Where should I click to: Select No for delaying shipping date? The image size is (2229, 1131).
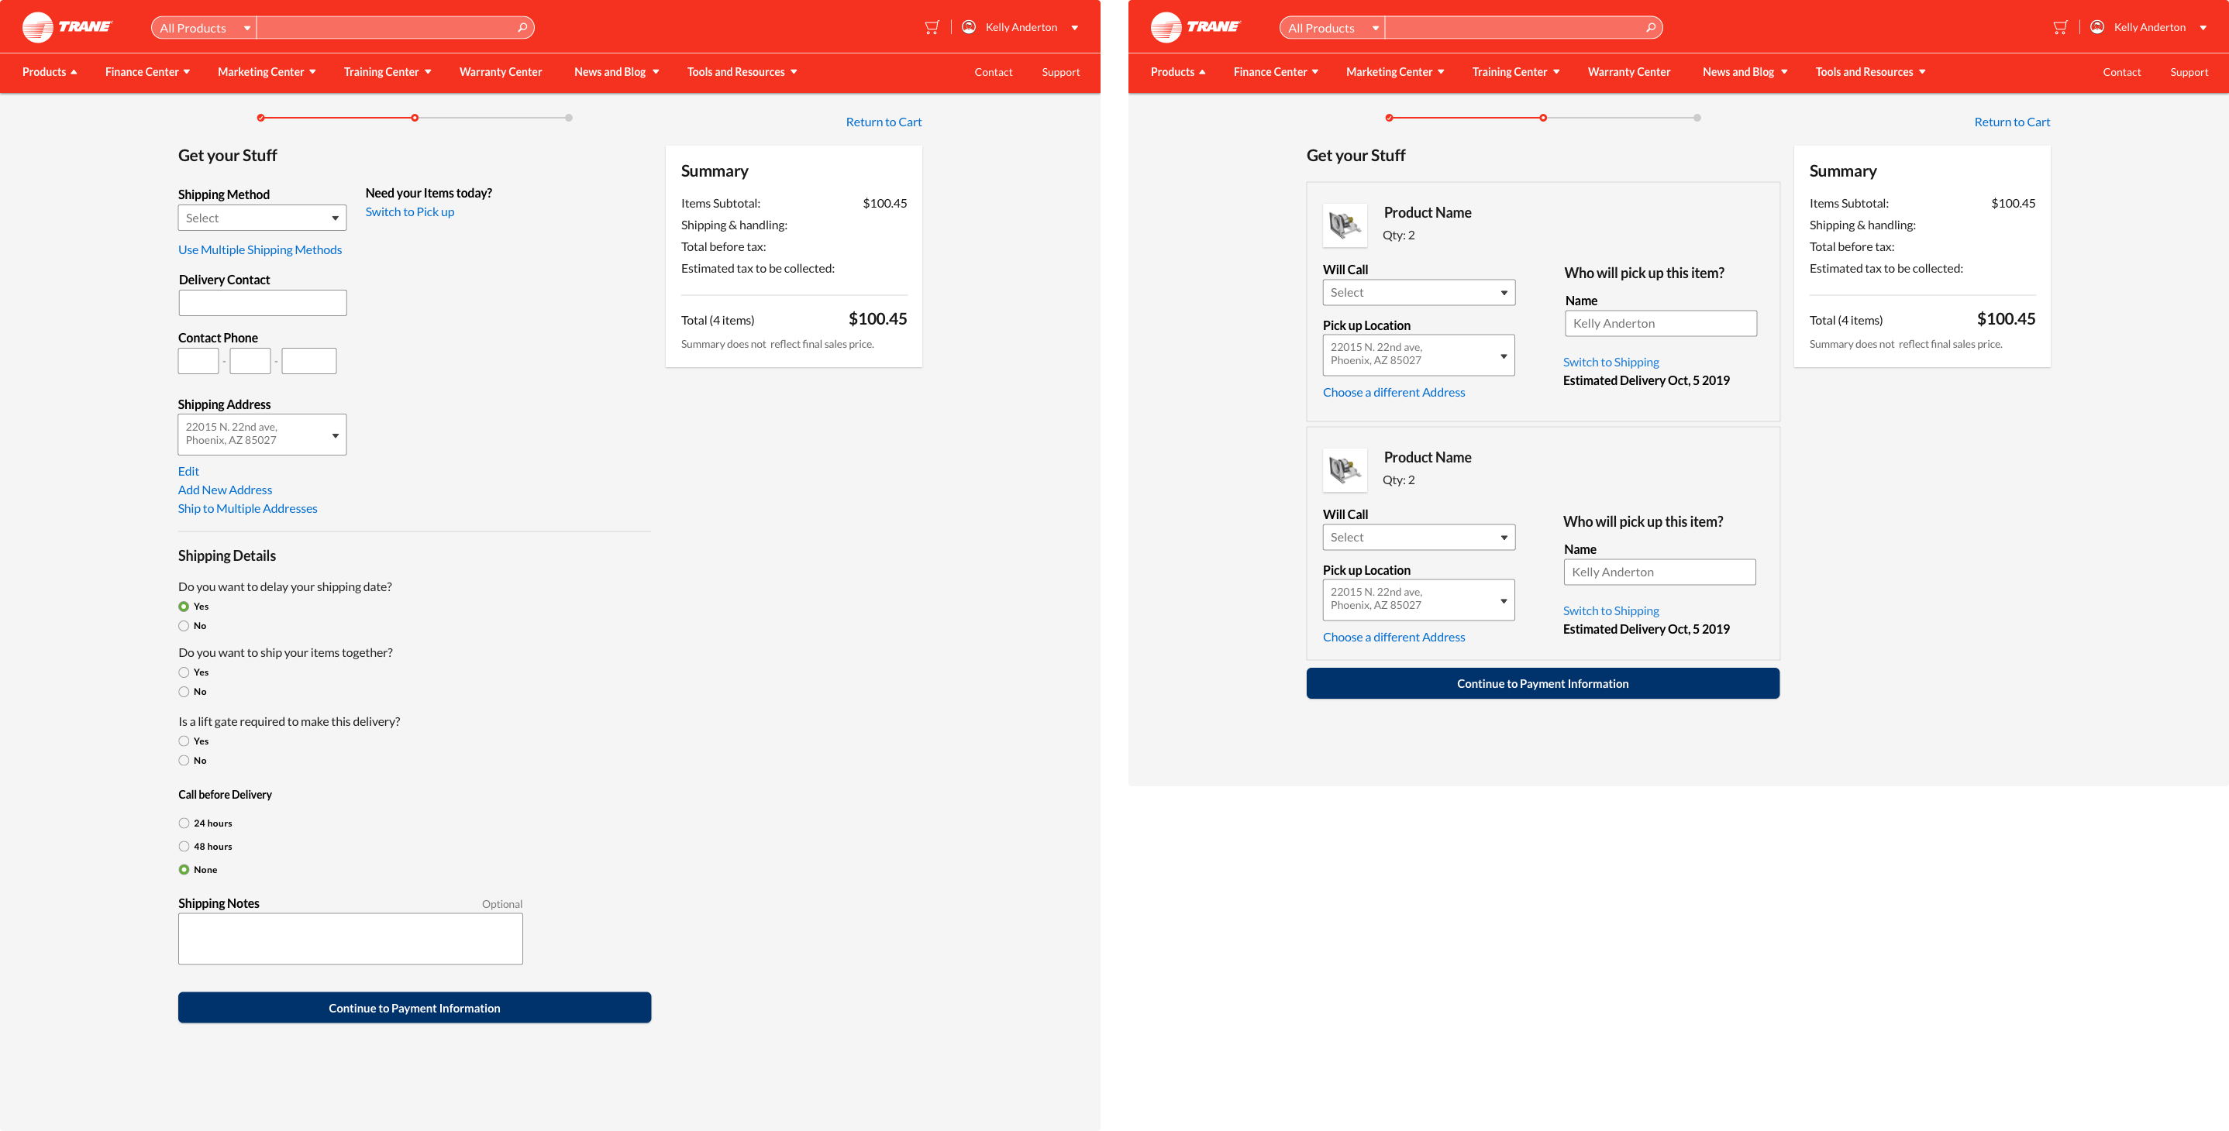pos(184,626)
